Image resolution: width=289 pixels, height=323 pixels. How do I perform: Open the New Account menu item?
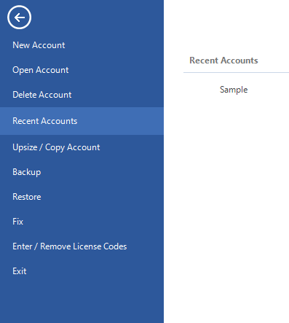39,45
